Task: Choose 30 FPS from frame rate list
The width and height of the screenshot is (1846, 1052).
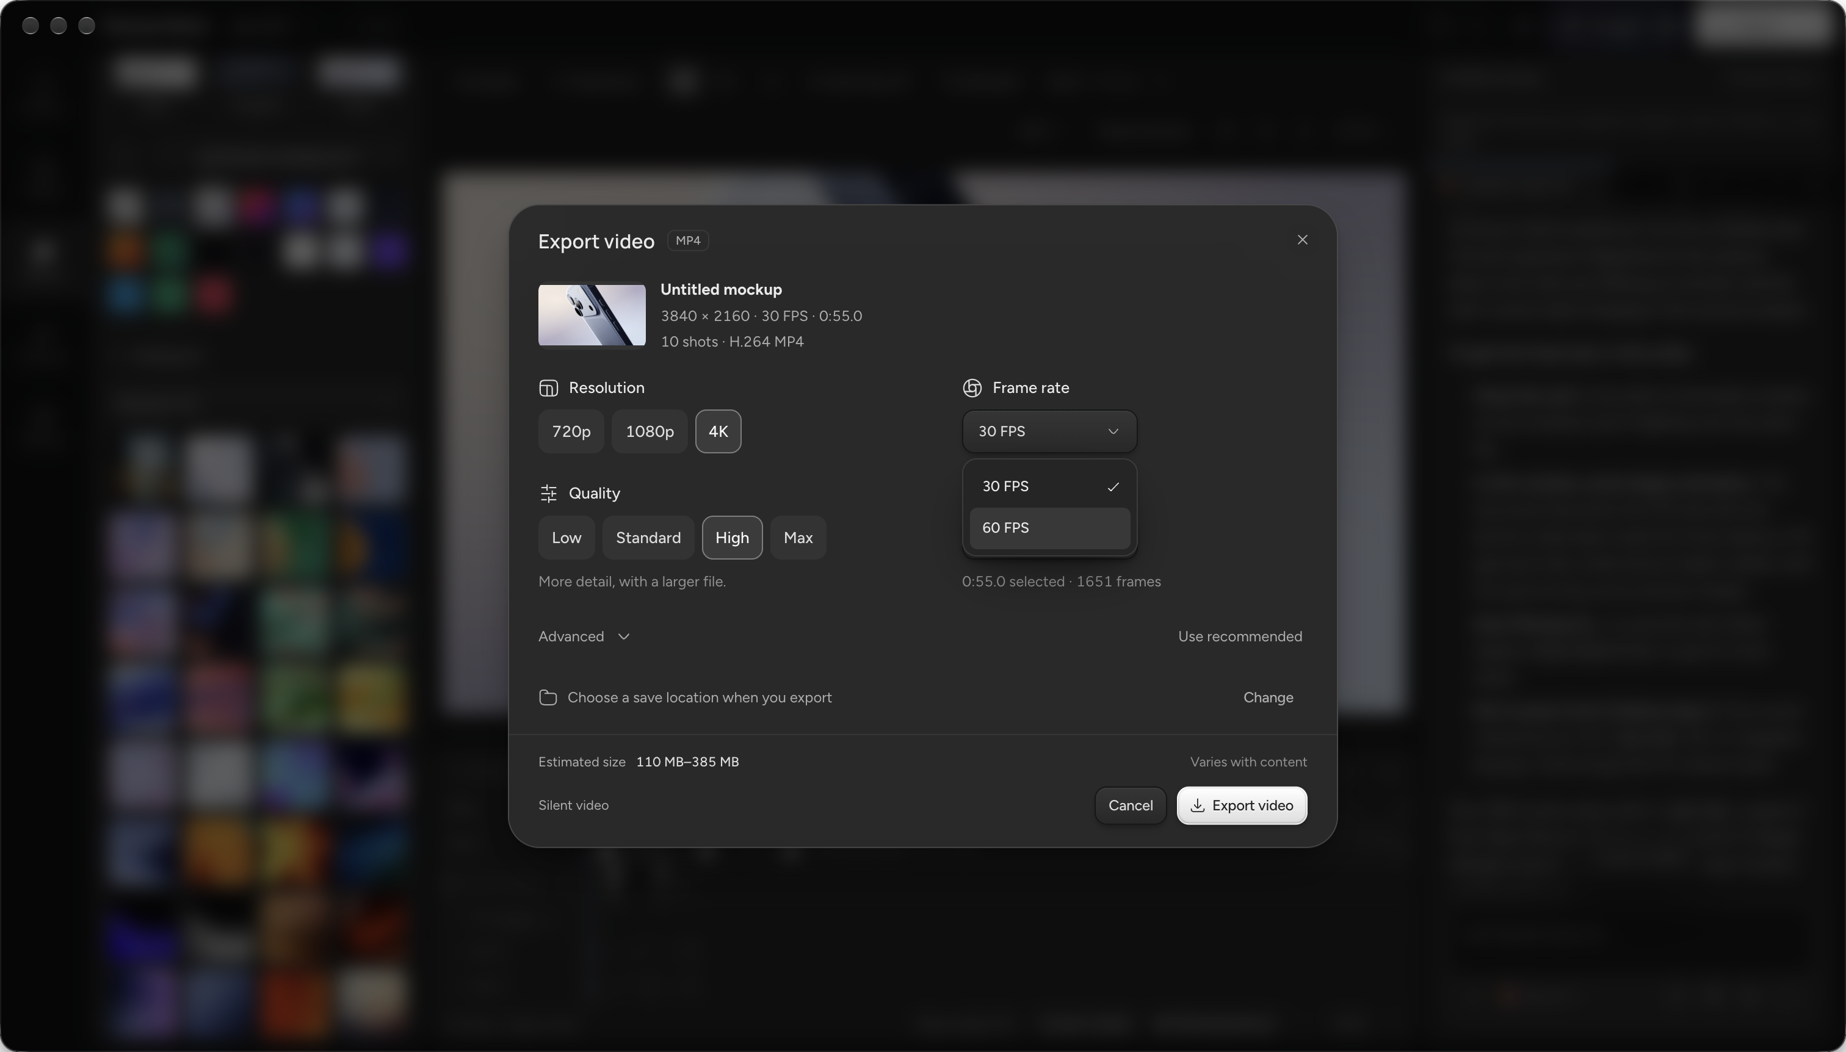Action: pyautogui.click(x=1049, y=486)
